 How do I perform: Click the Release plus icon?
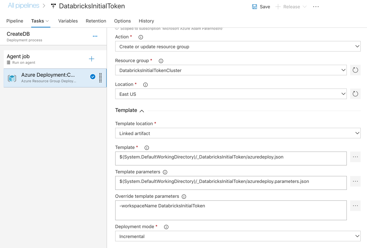(x=278, y=7)
